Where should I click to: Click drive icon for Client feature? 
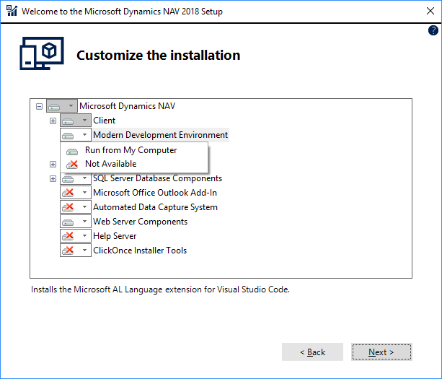[x=68, y=121]
